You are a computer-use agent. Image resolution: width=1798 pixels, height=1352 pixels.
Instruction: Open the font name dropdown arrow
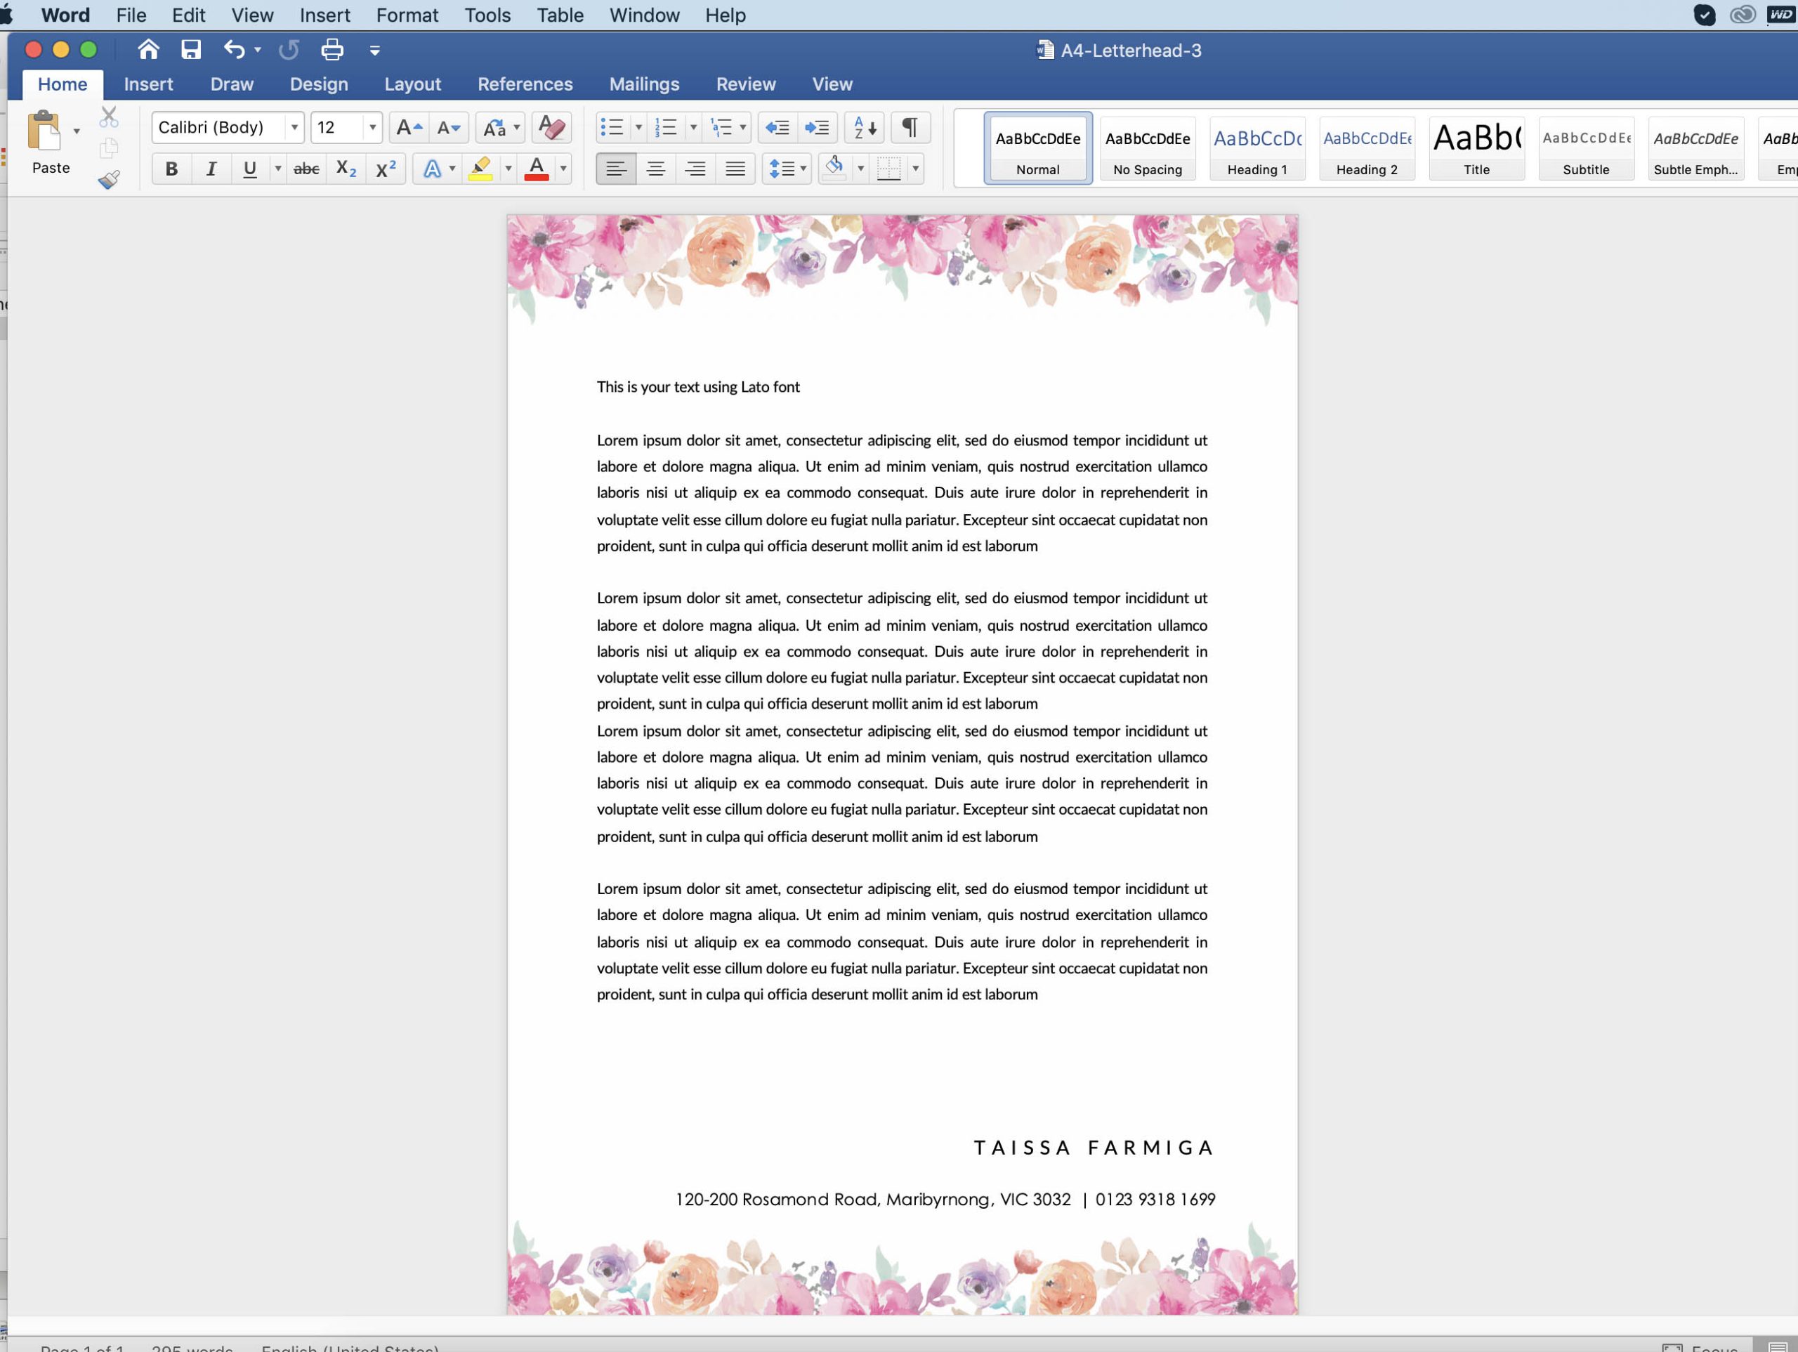pyautogui.click(x=294, y=128)
